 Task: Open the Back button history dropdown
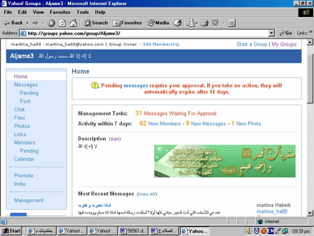point(27,23)
